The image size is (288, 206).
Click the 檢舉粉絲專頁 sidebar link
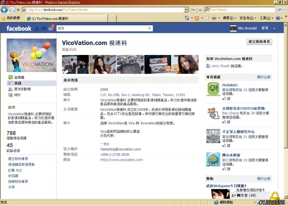(x=18, y=181)
